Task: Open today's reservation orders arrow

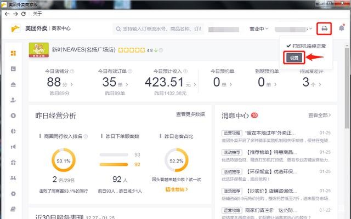Action: coord(231,84)
